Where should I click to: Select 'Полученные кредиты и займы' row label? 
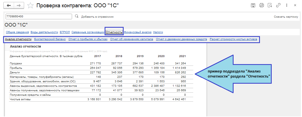[30, 95]
